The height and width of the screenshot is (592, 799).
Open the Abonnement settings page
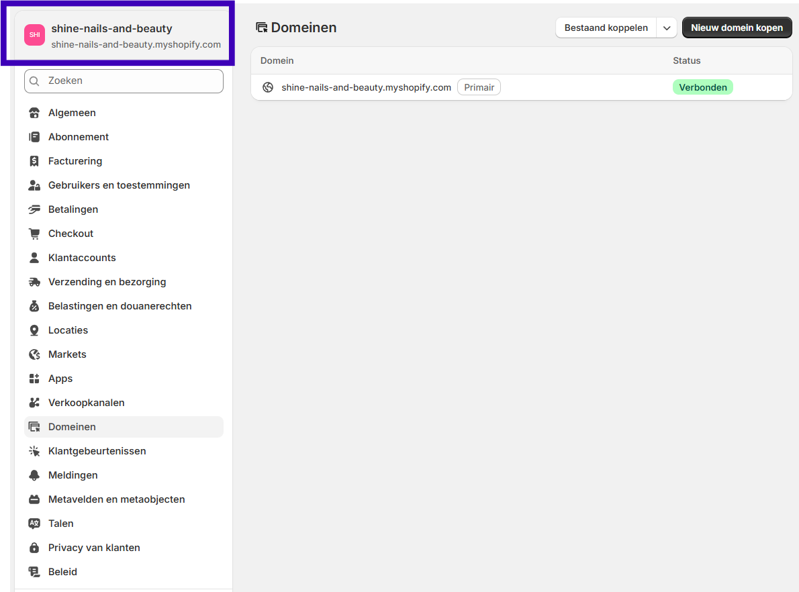[79, 137]
